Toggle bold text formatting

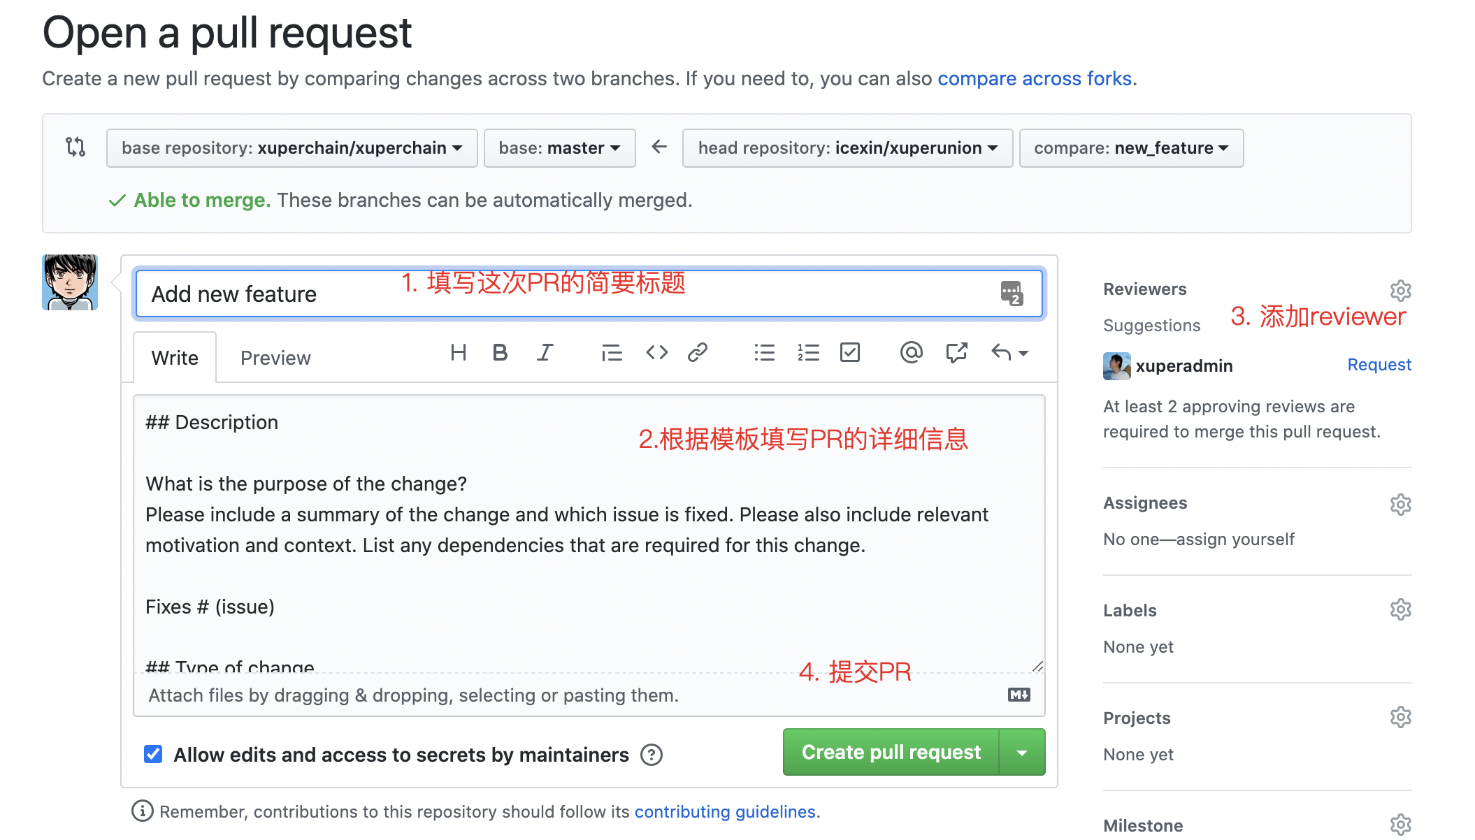click(500, 353)
